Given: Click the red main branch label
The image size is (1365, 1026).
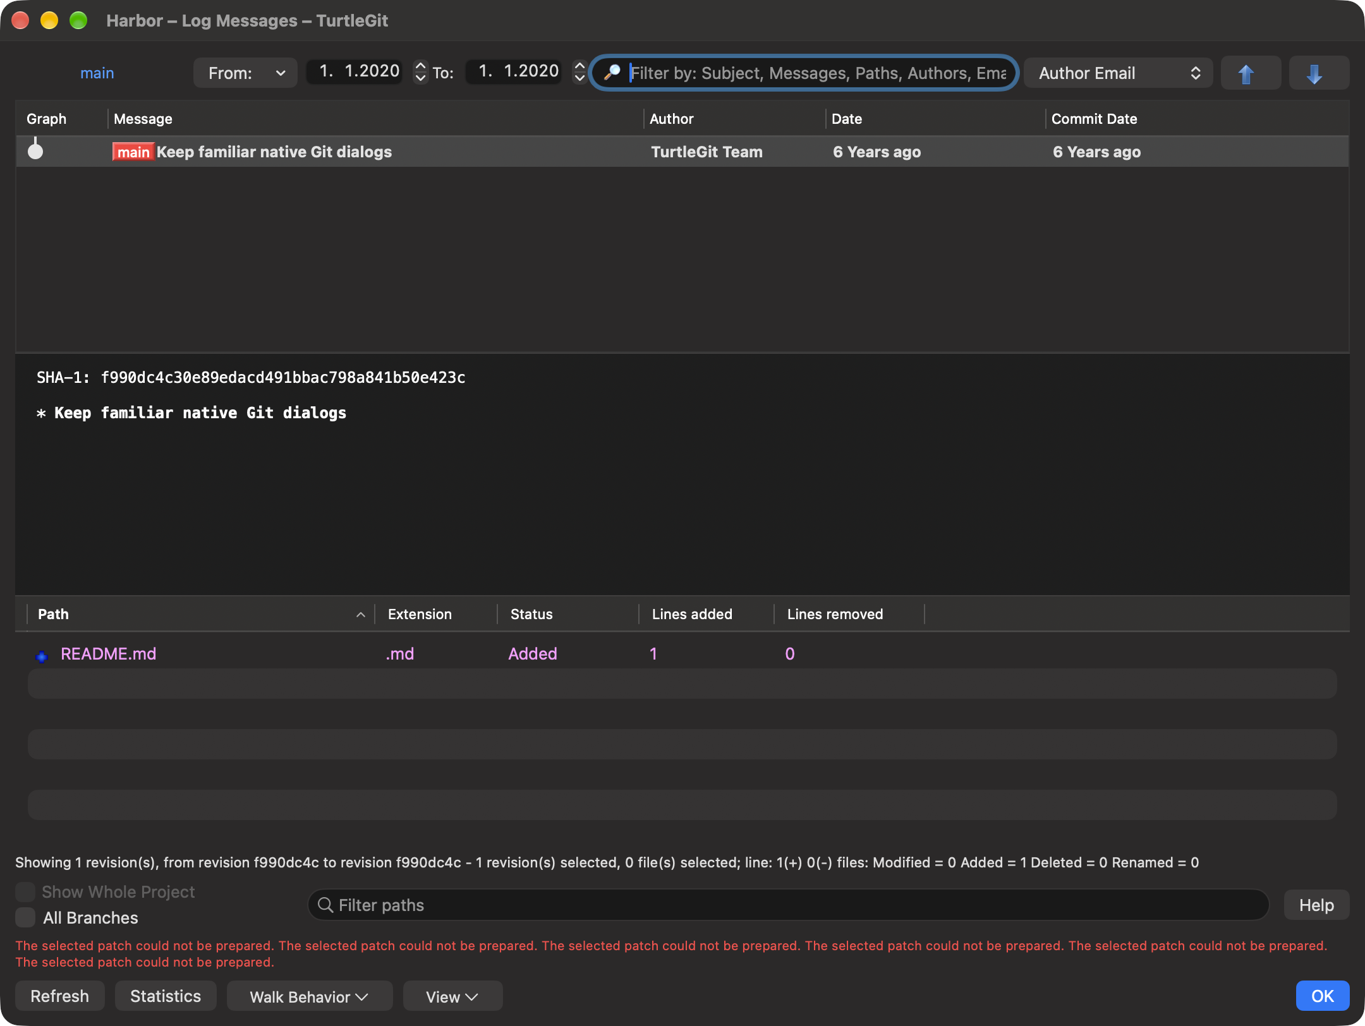Looking at the screenshot, I should 133,152.
